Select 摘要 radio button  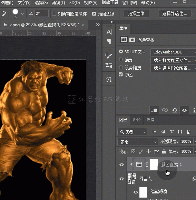pos(121,59)
